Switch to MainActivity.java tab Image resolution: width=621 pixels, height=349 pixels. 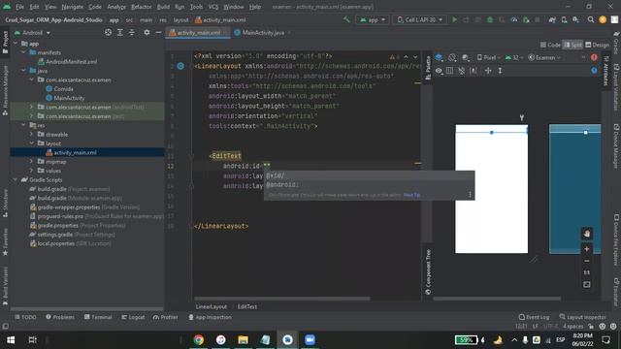coord(263,32)
